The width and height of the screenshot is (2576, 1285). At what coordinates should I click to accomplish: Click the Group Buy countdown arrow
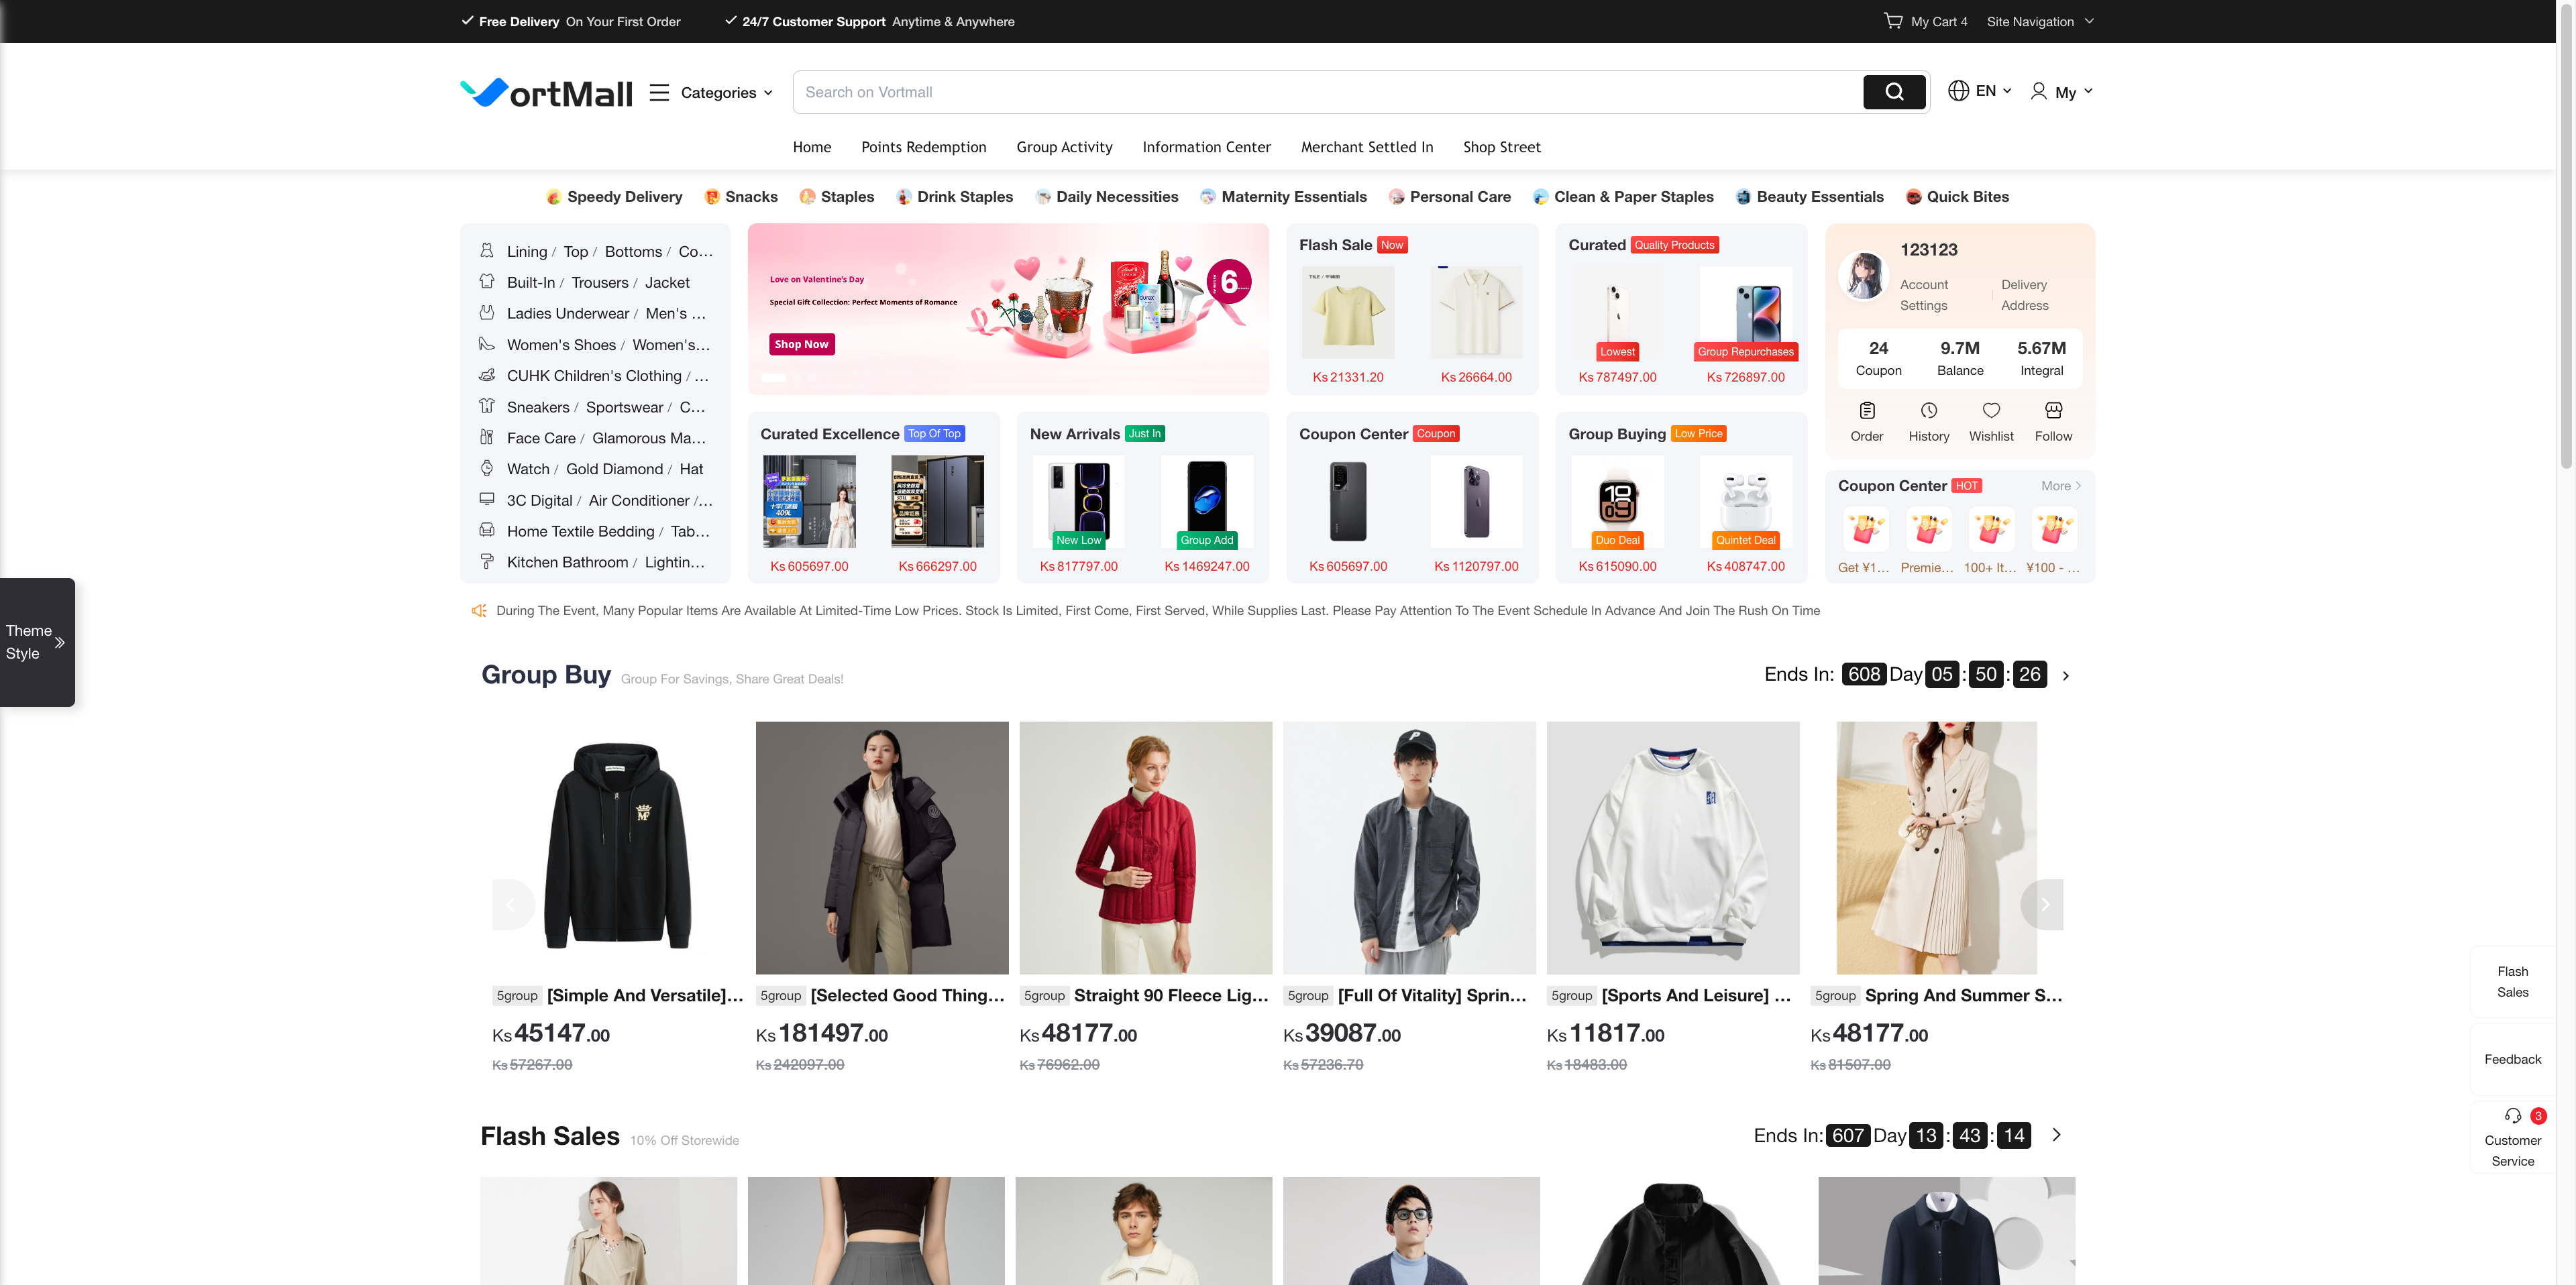[x=2066, y=676]
